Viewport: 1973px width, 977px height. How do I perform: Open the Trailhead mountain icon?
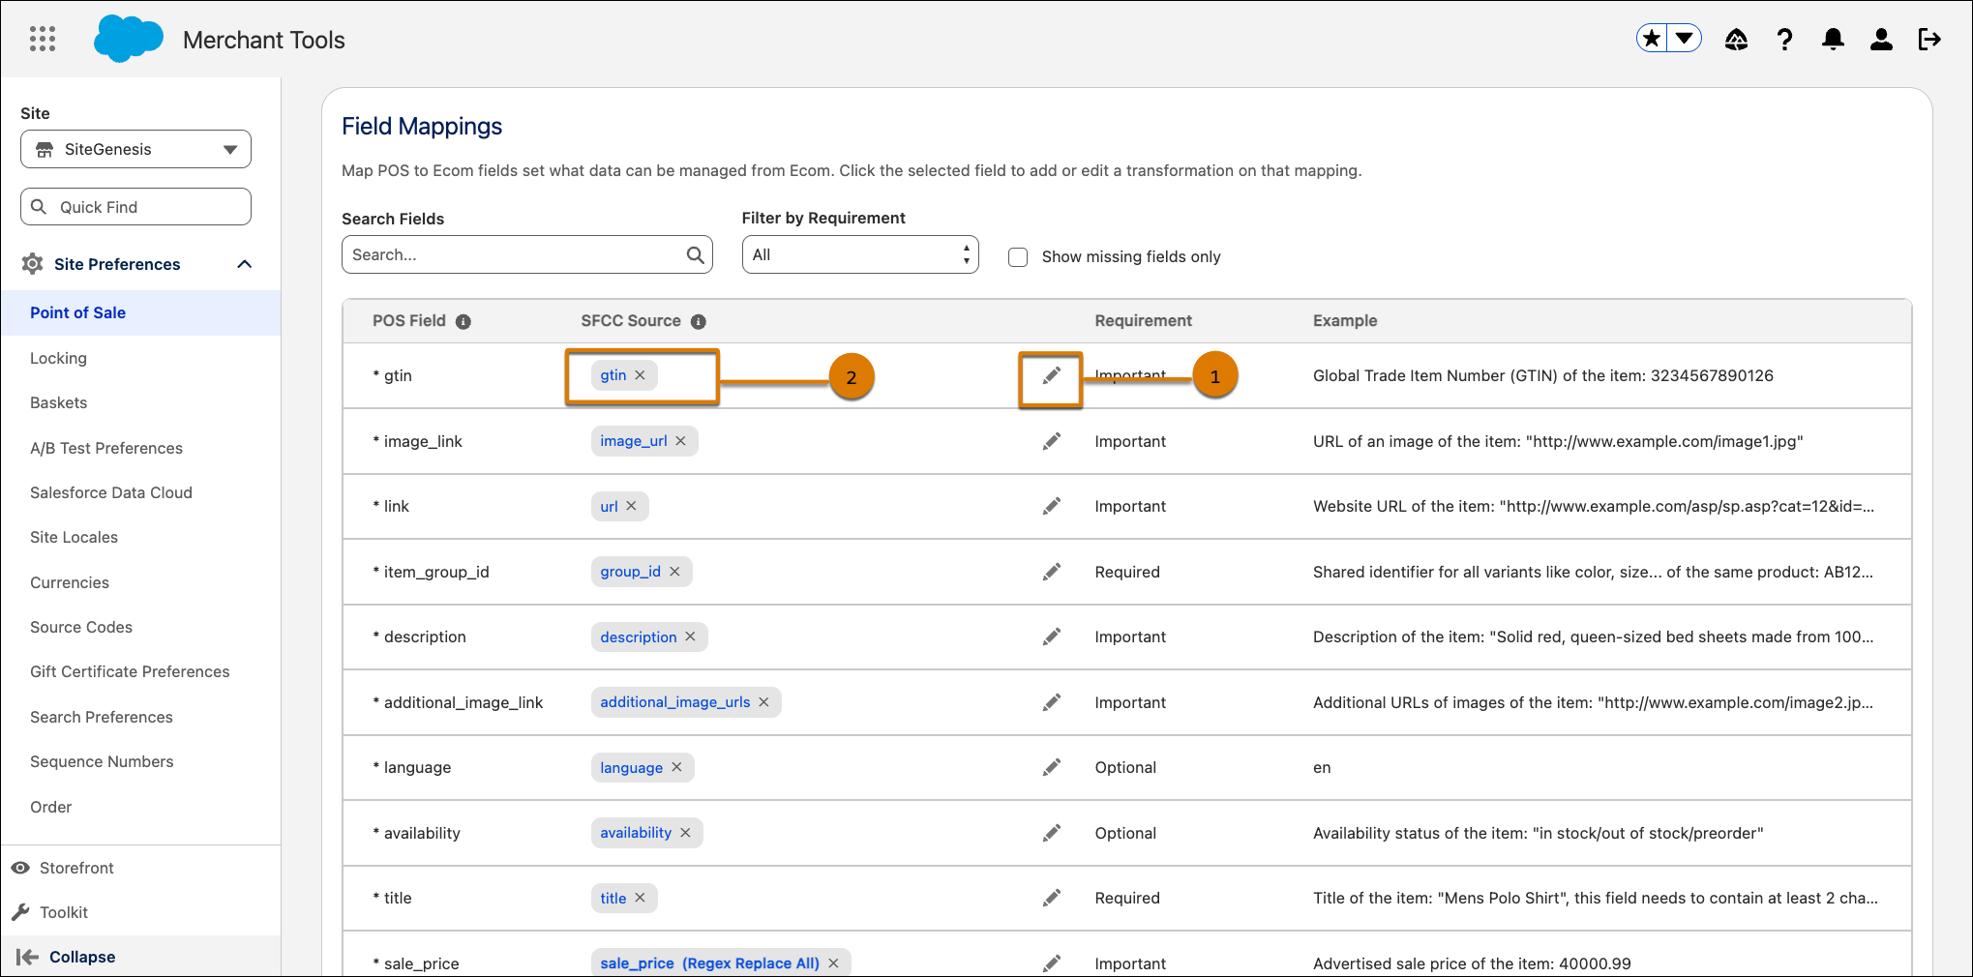1736,40
